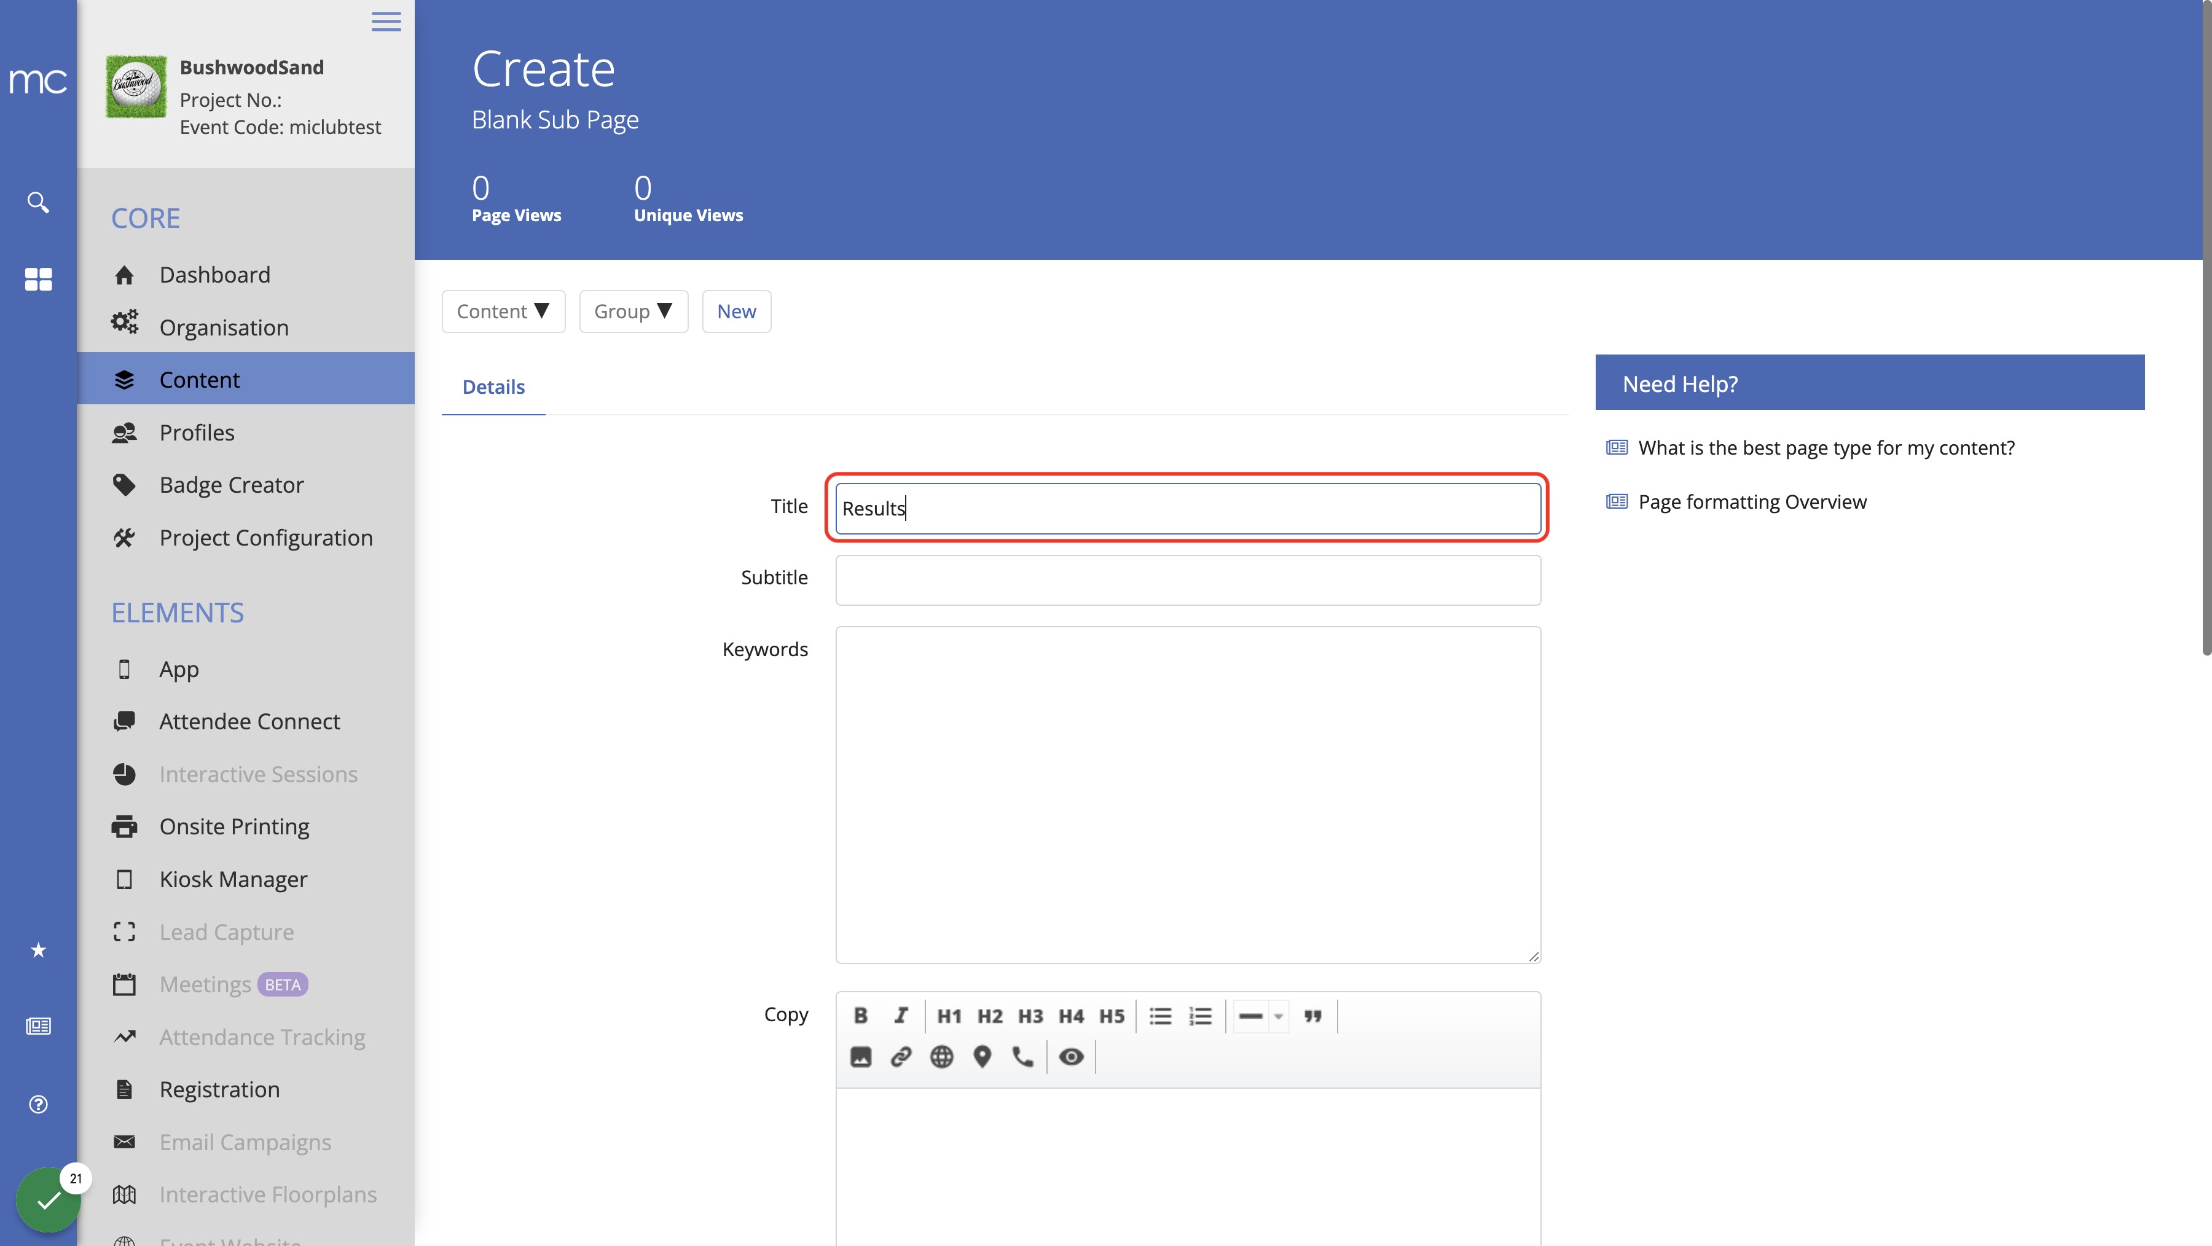Click the BushwoodSand project thumbnail

click(x=136, y=86)
